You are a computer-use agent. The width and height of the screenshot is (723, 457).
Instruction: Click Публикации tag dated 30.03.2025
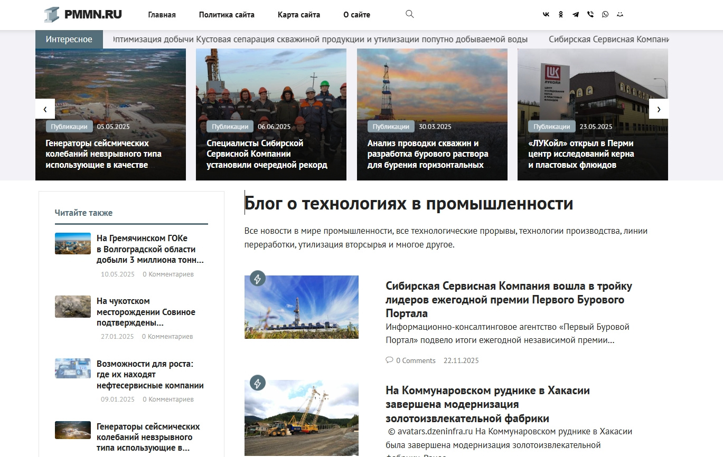pyautogui.click(x=391, y=127)
